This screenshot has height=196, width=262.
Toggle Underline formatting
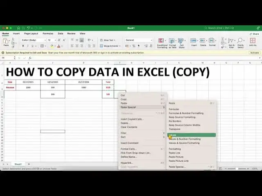[32, 46]
